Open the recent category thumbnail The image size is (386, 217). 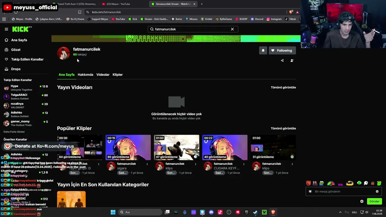(x=71, y=199)
